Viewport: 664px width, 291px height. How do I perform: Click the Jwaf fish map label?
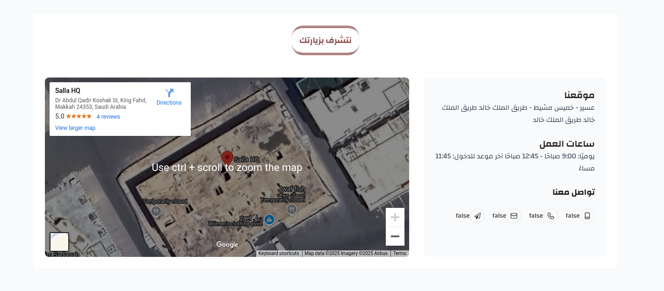[x=291, y=189]
